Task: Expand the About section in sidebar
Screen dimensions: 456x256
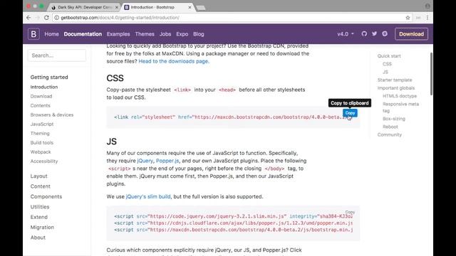Action: (x=38, y=238)
